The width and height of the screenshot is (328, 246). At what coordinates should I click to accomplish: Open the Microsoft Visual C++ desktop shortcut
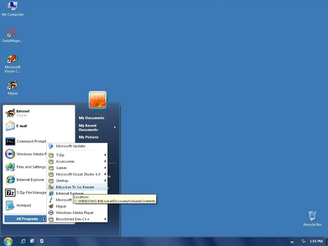tap(12, 64)
